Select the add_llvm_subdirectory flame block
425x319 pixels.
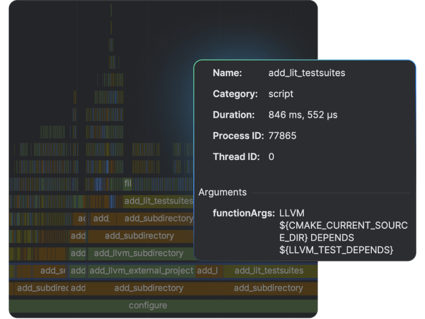point(139,253)
